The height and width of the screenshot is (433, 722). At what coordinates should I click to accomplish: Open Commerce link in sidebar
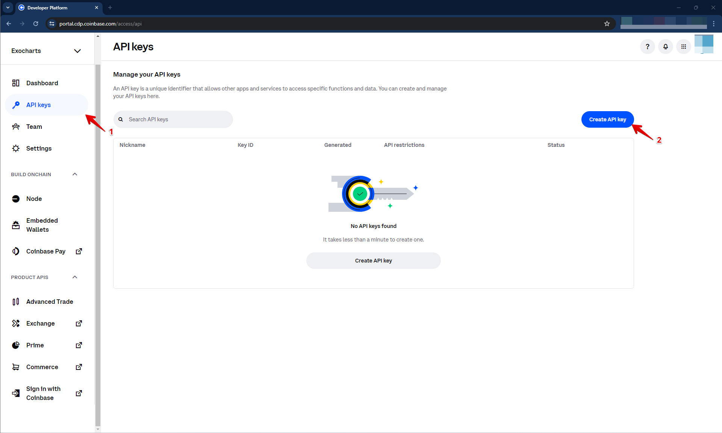point(47,367)
